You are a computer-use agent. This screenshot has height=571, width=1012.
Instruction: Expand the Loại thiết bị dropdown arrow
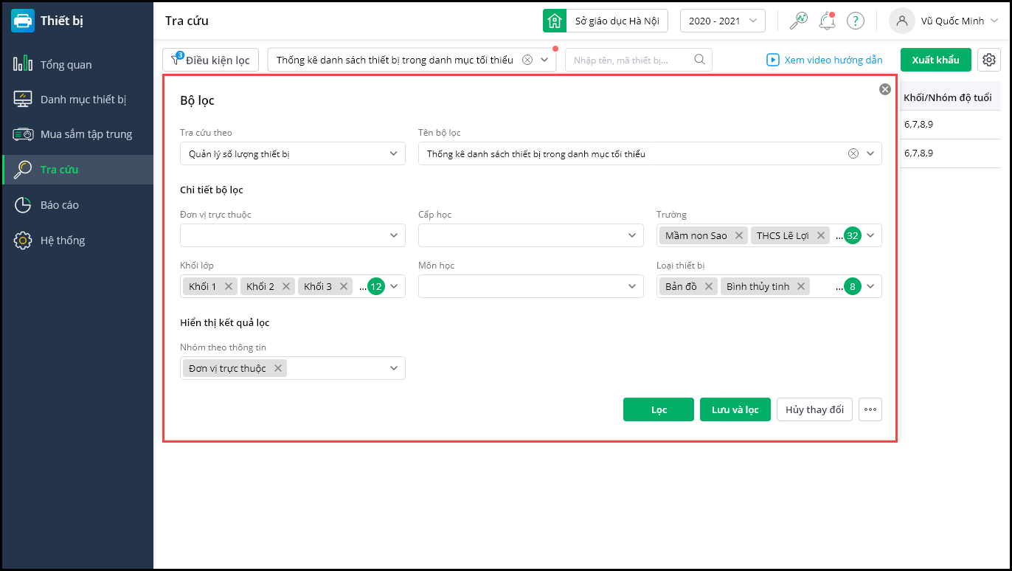[x=870, y=286]
